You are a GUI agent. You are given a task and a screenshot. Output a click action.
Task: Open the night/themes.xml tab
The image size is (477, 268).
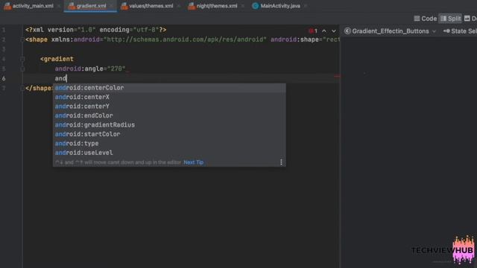[x=213, y=6]
